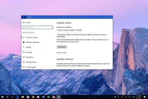Click the Update status heading
Screen dimensions: 148x99
[64, 23]
